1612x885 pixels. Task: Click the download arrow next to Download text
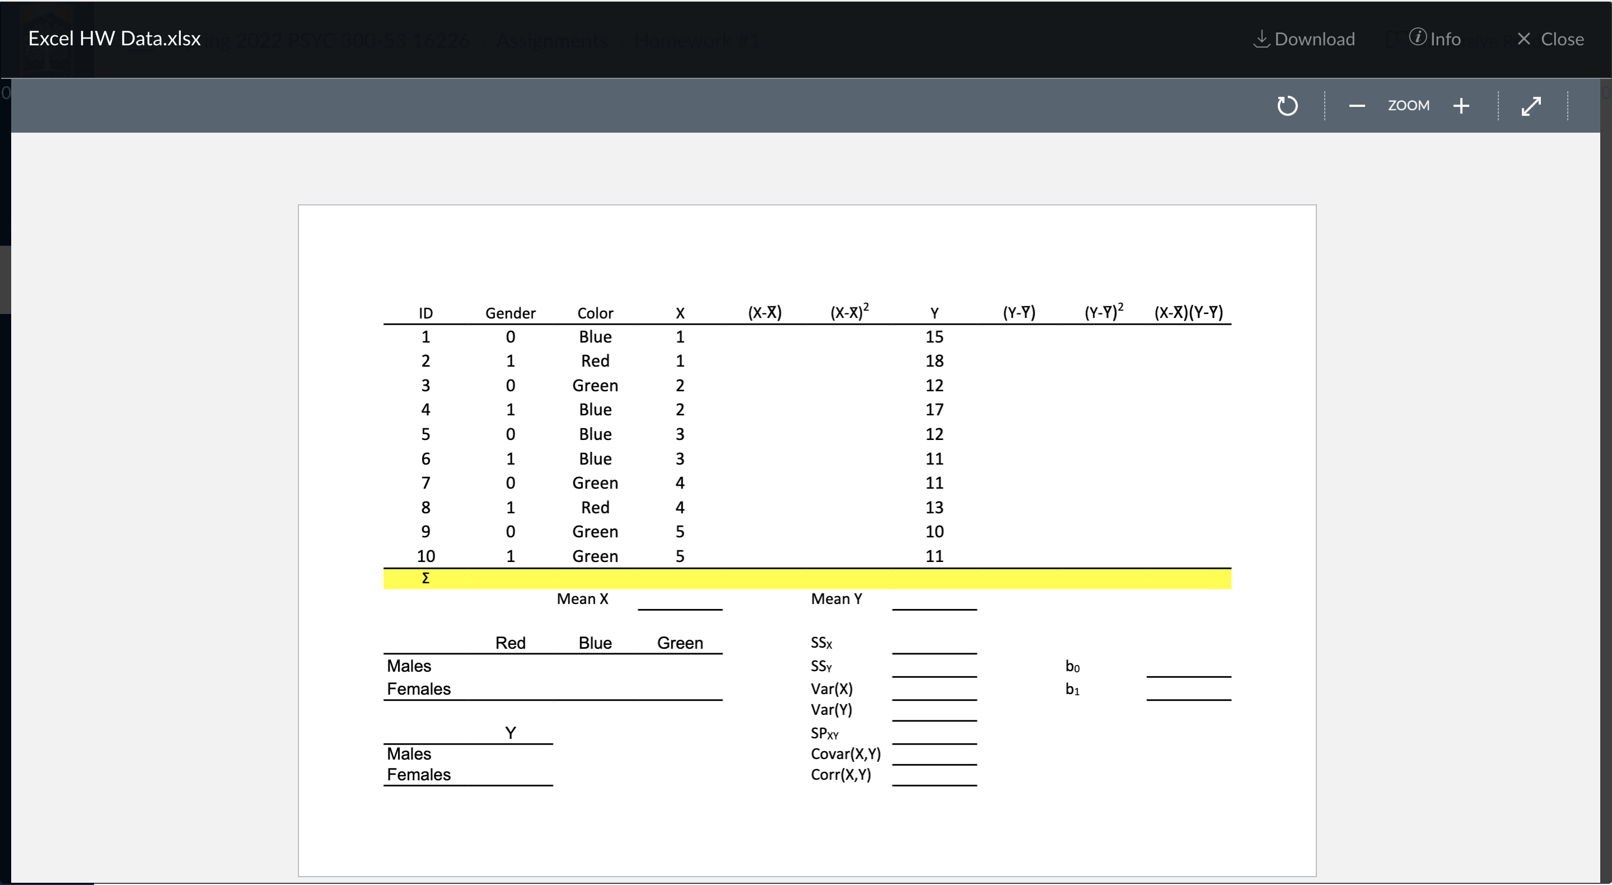point(1261,39)
